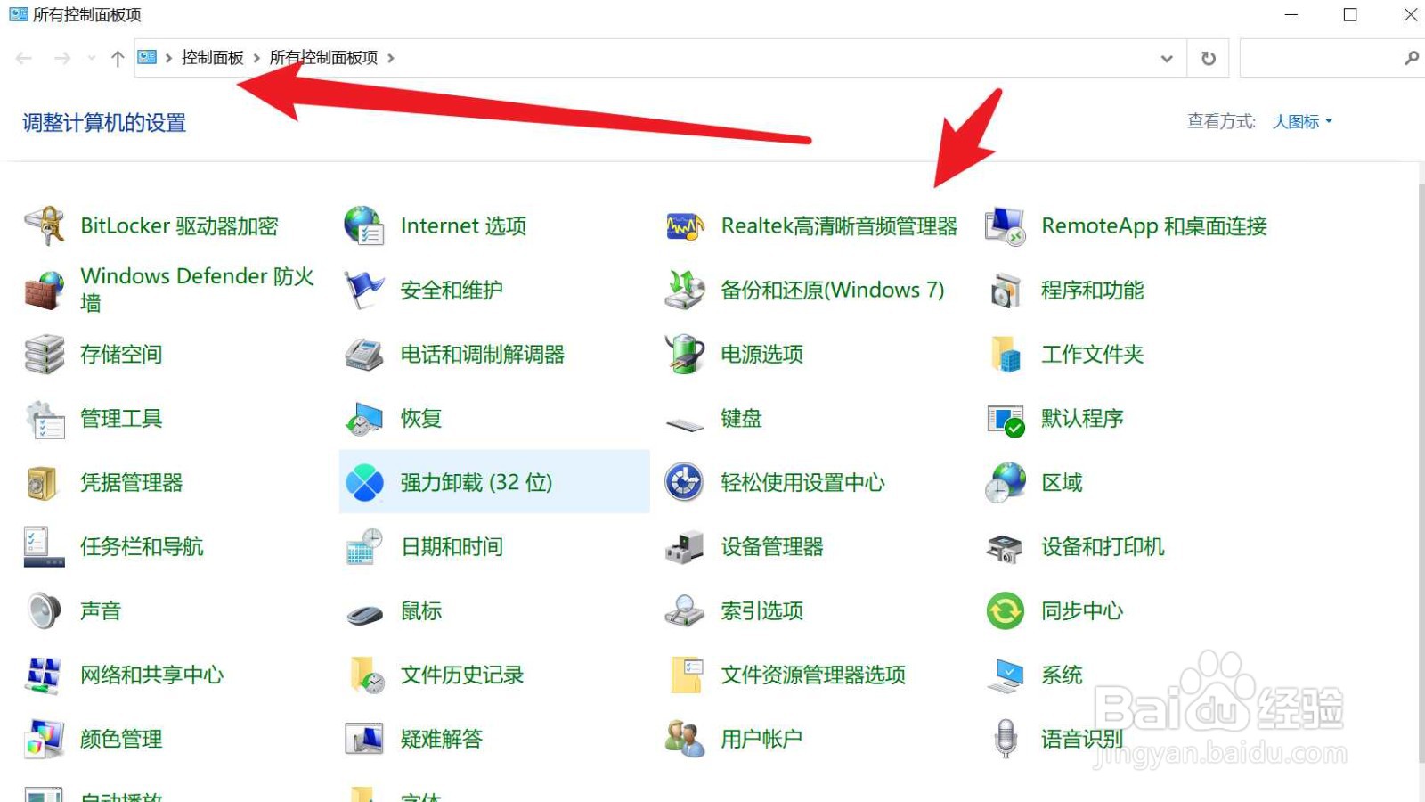
Task: Open the BitLocker drive encryption icon
Action: (44, 225)
